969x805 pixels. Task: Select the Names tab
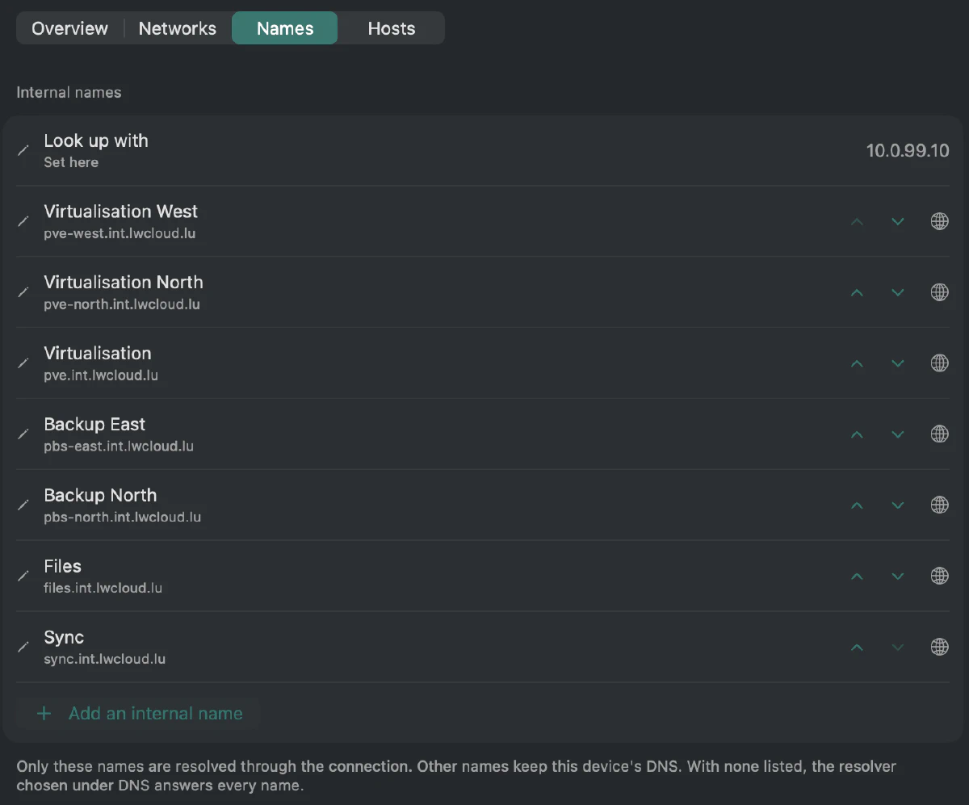(x=285, y=28)
